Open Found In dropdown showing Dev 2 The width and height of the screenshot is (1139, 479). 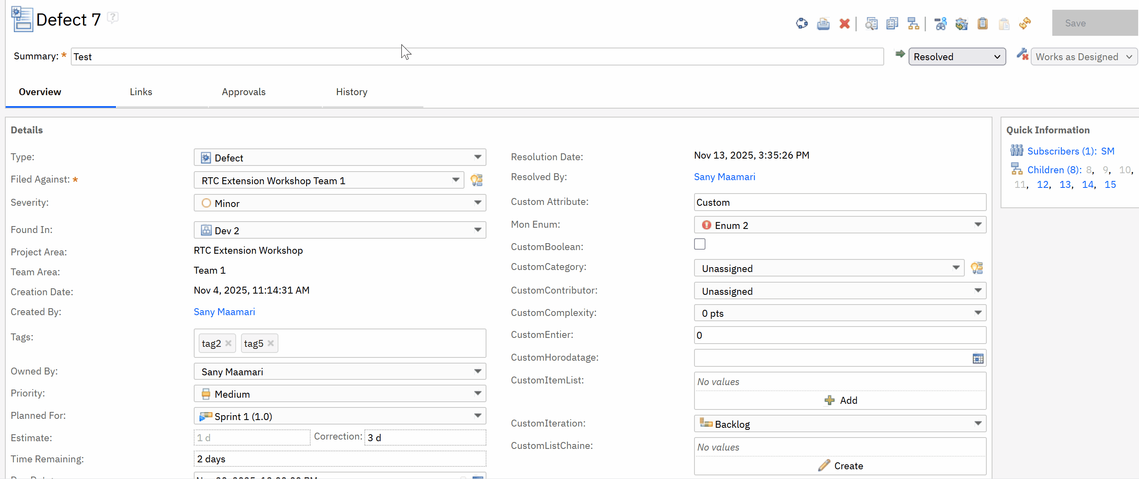click(340, 230)
